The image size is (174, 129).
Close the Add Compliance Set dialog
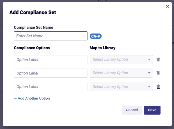tap(167, 7)
